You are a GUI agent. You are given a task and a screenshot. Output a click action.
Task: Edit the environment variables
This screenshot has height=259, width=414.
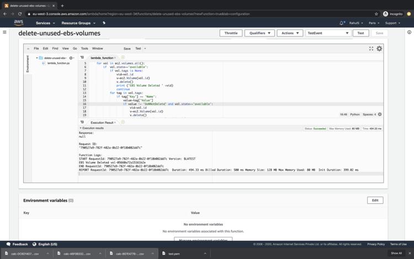coord(375,200)
